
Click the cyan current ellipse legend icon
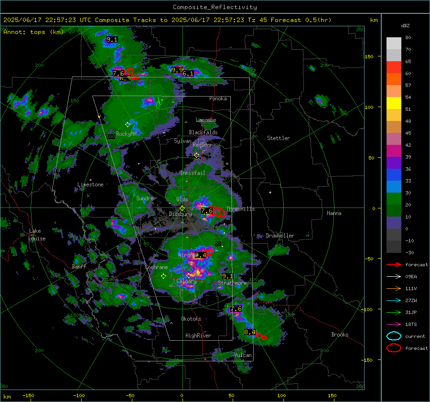394,336
